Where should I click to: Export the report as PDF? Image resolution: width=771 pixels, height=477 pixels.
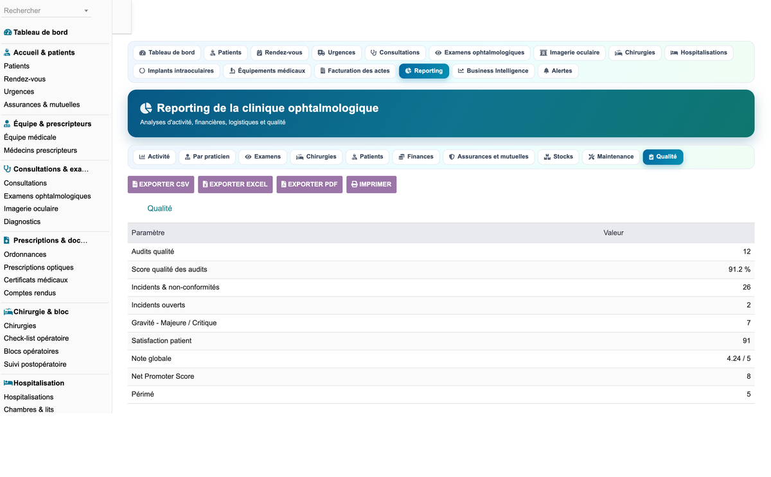(x=310, y=184)
